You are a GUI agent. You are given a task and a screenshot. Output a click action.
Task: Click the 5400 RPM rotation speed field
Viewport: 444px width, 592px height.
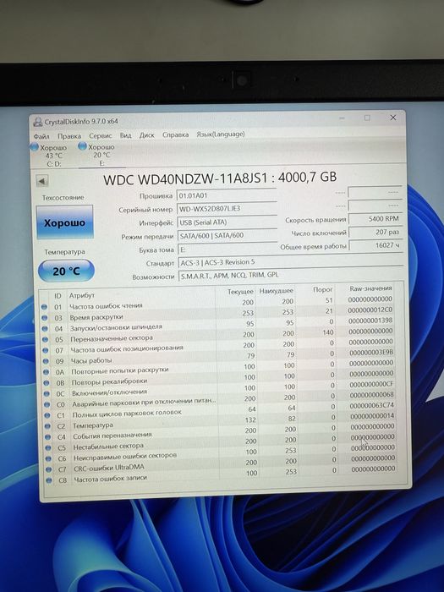(375, 218)
